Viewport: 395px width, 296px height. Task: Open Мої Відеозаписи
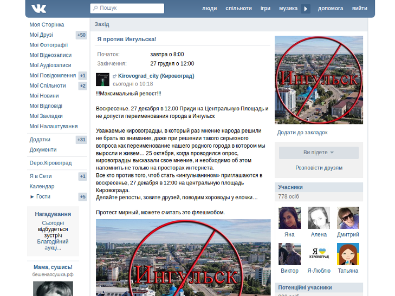[x=50, y=55]
